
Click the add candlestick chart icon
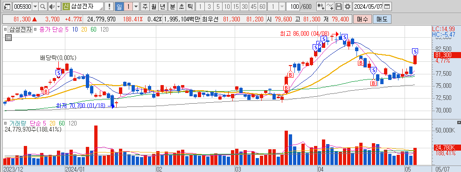pyautogui.click(x=321, y=7)
